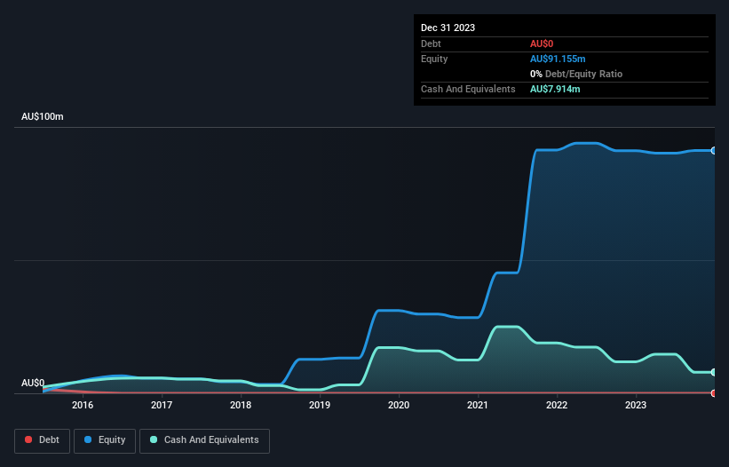Screen dimensions: 729x467
Task: Click the blue Equity legend dot
Action: pyautogui.click(x=88, y=439)
